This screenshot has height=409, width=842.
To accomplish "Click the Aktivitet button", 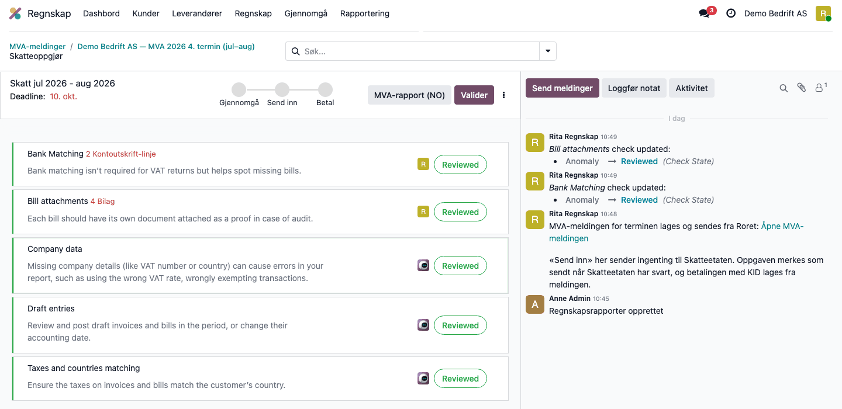I will pos(692,88).
